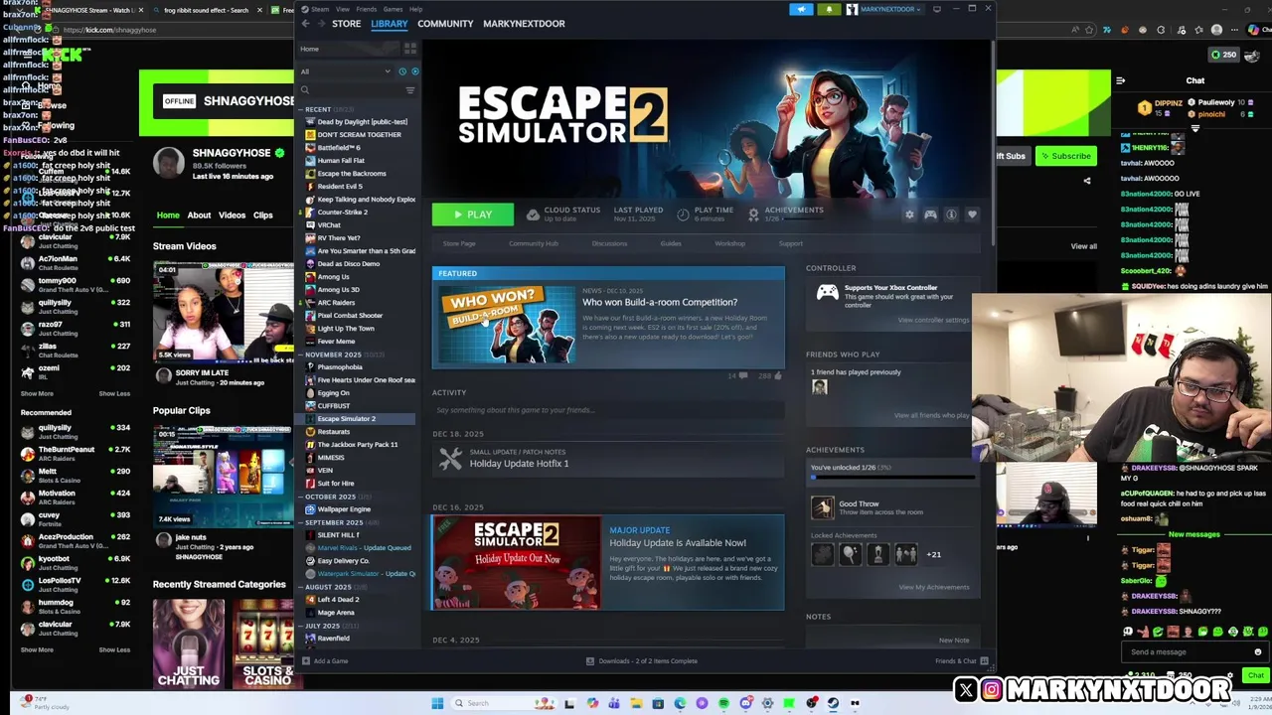The width and height of the screenshot is (1272, 715).
Task: Click the friend avatar under Friends Who Play
Action: (819, 387)
